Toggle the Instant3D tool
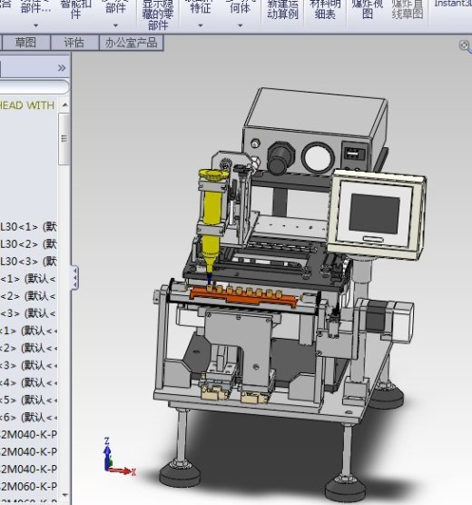 [453, 4]
